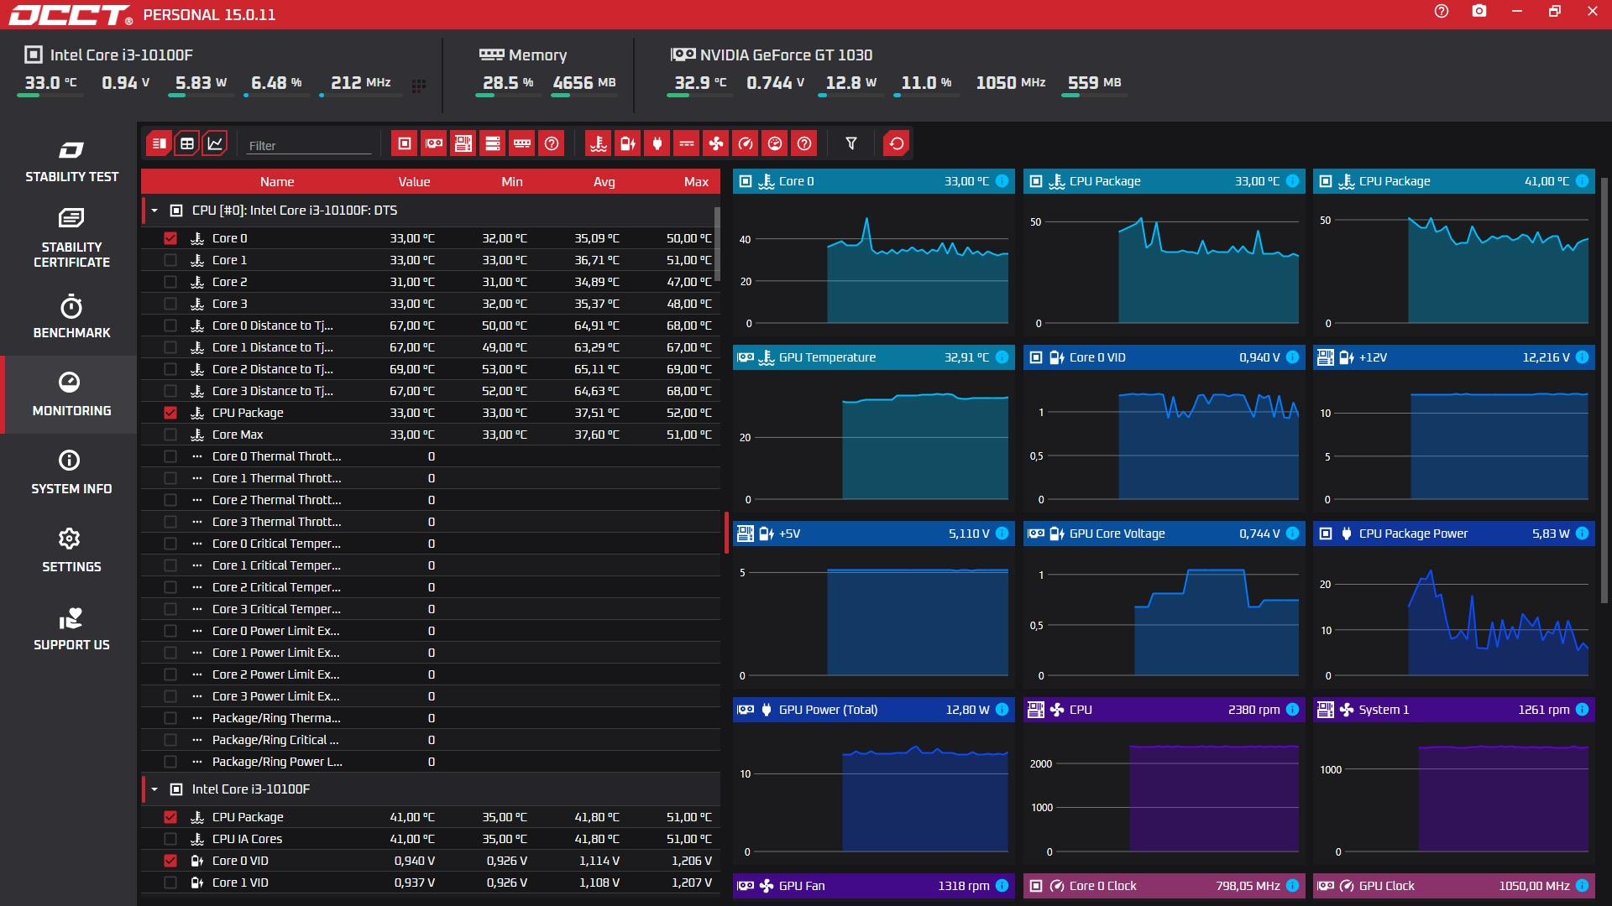Click the Filter text field
The image size is (1612, 906).
tap(308, 146)
